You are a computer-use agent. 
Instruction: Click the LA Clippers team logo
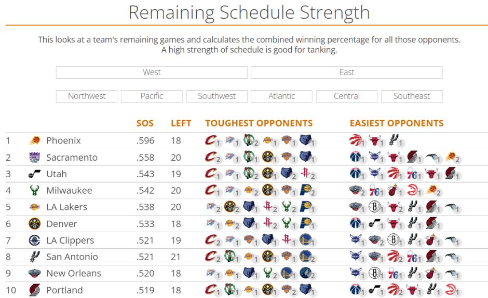coord(35,240)
